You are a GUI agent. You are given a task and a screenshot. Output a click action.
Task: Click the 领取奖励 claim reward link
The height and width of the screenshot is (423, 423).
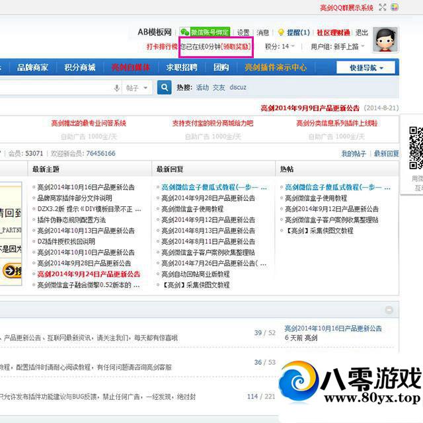[x=235, y=47]
